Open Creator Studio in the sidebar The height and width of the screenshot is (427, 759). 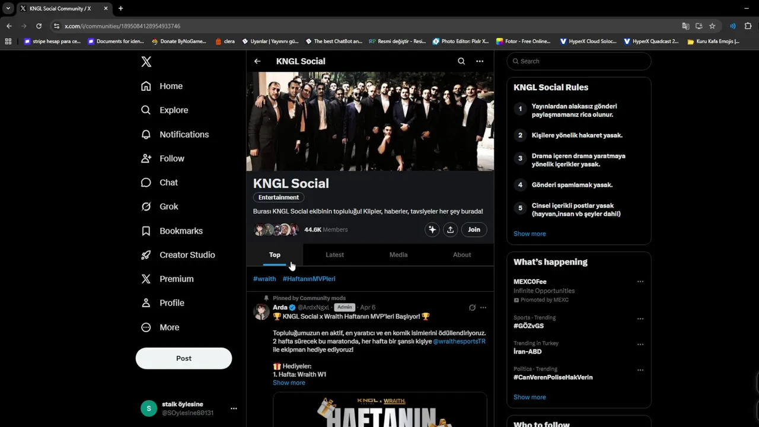click(x=178, y=255)
